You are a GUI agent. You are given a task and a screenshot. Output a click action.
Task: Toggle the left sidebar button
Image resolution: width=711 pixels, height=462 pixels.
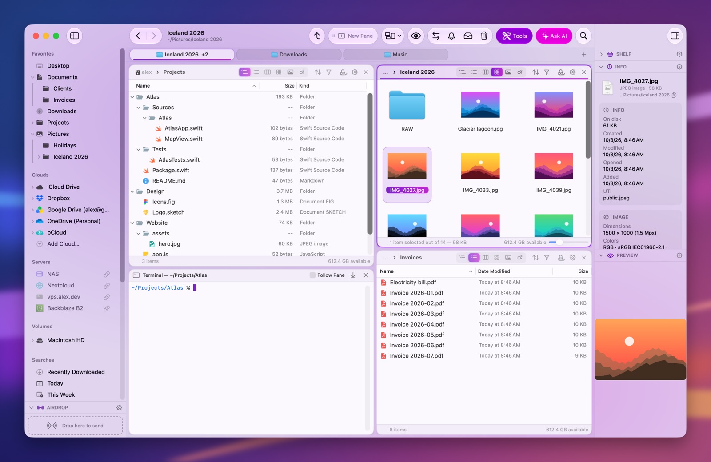[x=75, y=36]
